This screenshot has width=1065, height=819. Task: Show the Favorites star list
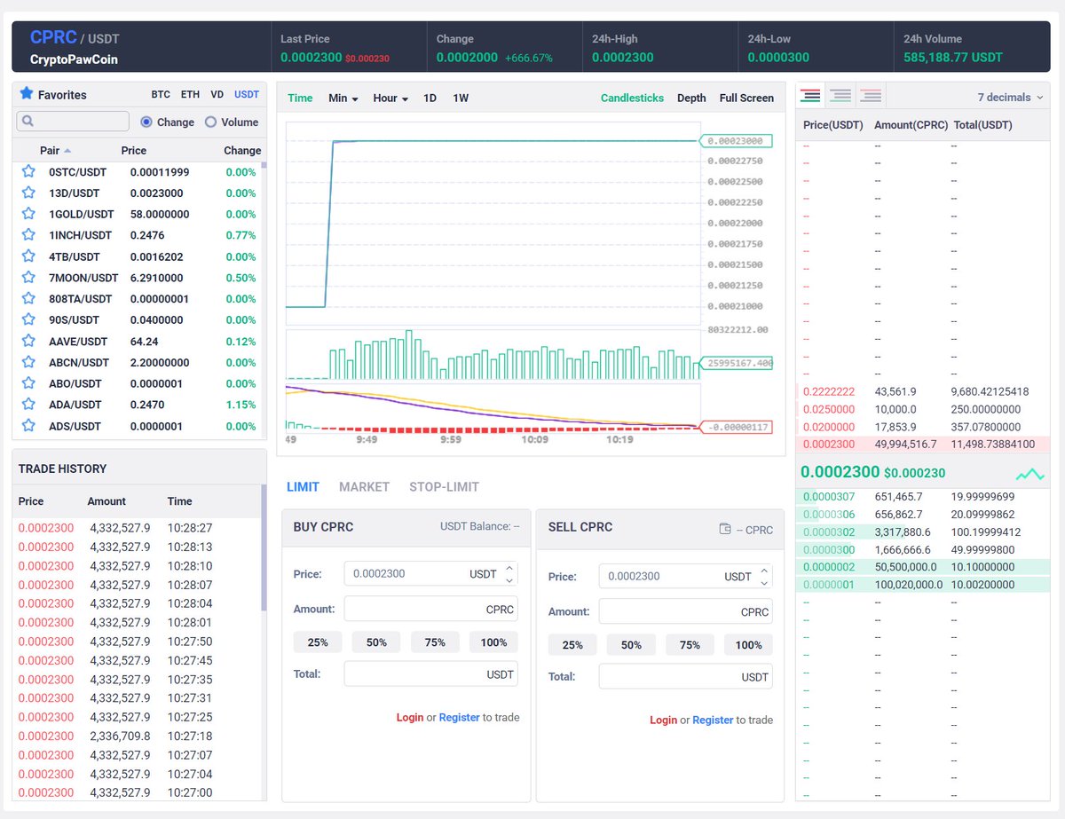click(53, 94)
